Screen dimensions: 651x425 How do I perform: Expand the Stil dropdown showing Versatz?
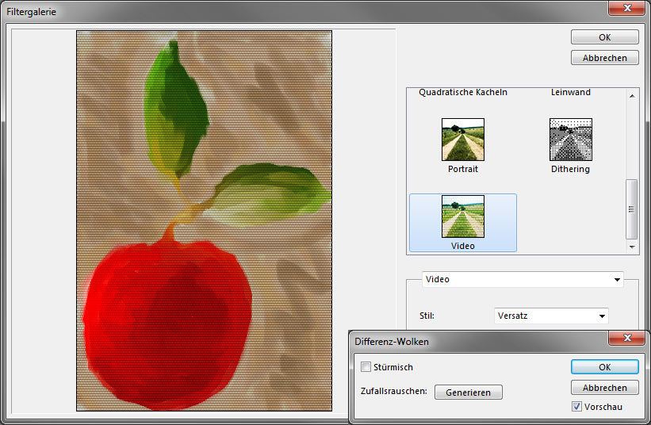[602, 316]
